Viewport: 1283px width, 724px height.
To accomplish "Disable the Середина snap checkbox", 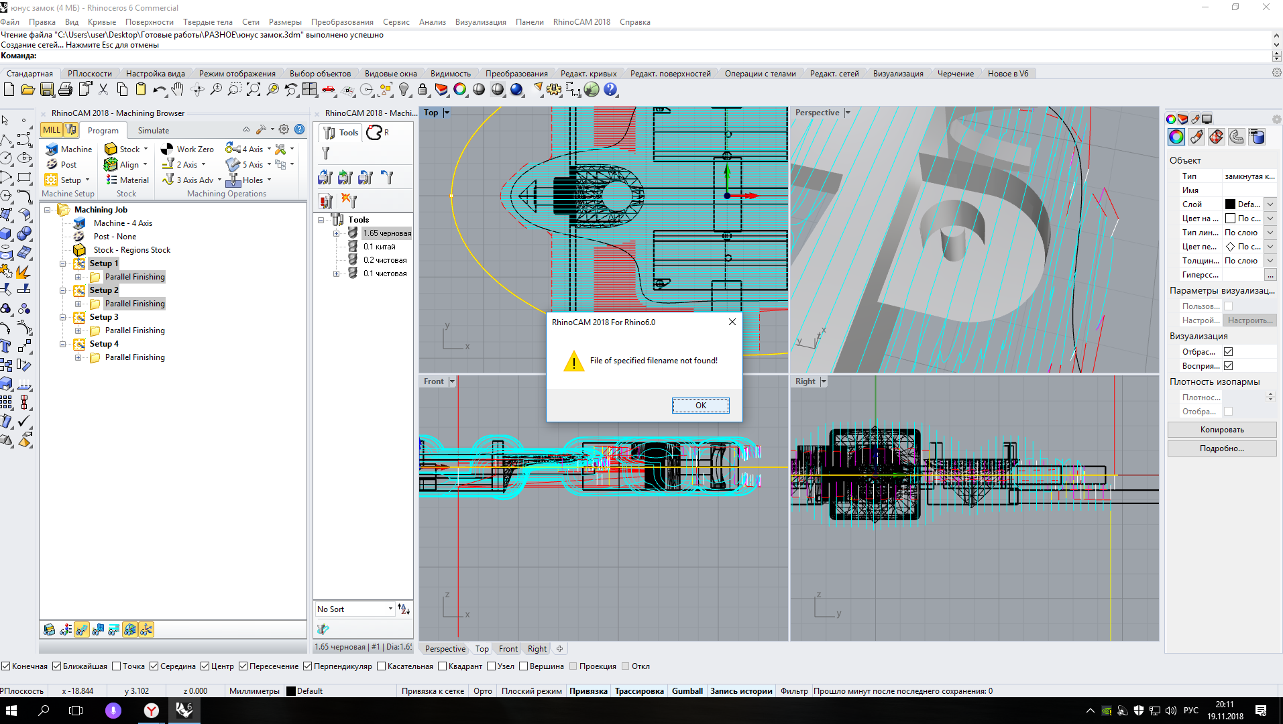I will [154, 666].
